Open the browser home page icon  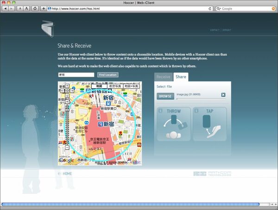(35, 8)
